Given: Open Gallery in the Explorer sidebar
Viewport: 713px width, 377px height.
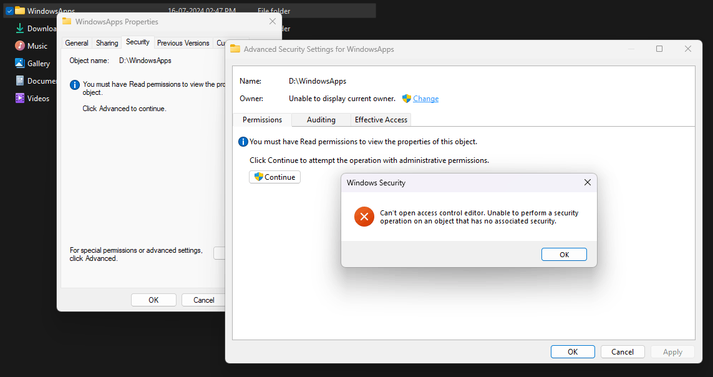Looking at the screenshot, I should click(32, 63).
